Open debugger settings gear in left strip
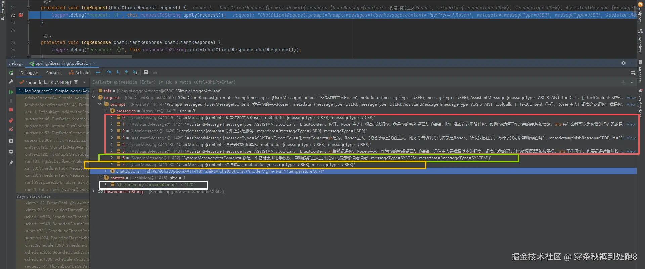The height and width of the screenshot is (269, 645). [11, 152]
